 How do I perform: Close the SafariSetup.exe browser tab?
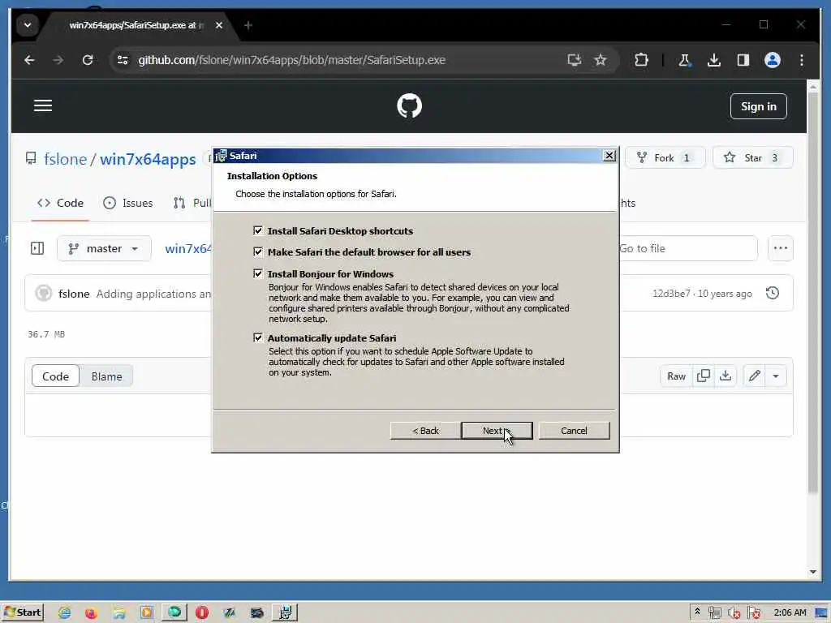tap(219, 25)
